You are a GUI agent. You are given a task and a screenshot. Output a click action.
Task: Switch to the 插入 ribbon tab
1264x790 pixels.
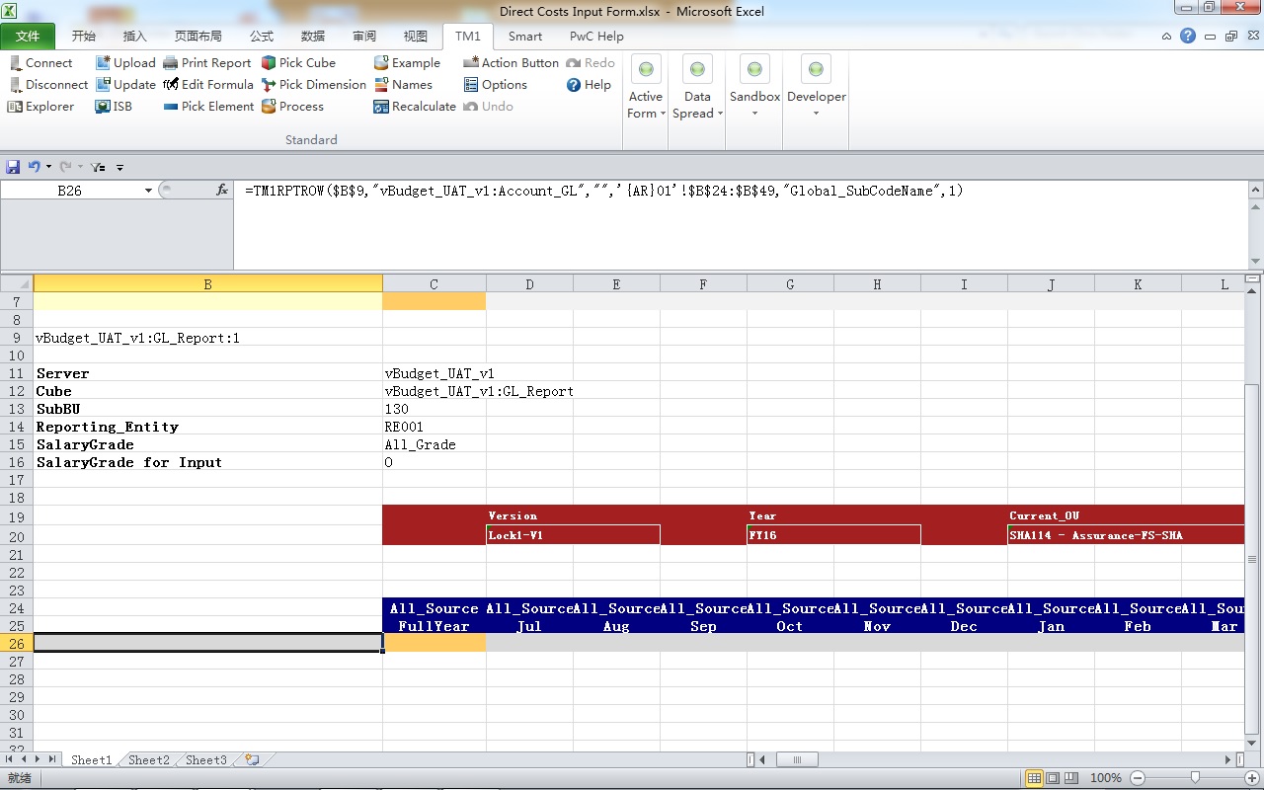click(135, 36)
